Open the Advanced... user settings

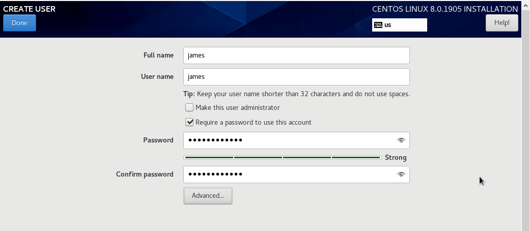tap(208, 196)
